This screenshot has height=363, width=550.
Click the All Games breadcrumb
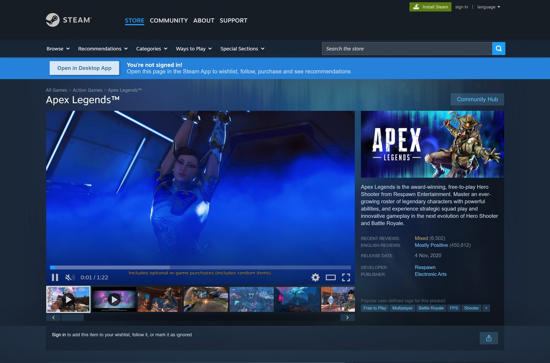click(x=56, y=90)
